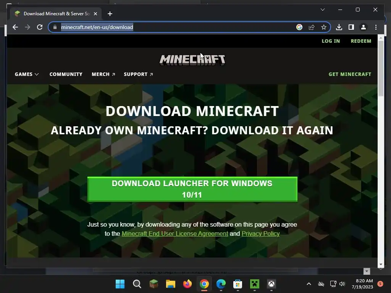Open Minecraft End User License Agreement link

(x=175, y=234)
